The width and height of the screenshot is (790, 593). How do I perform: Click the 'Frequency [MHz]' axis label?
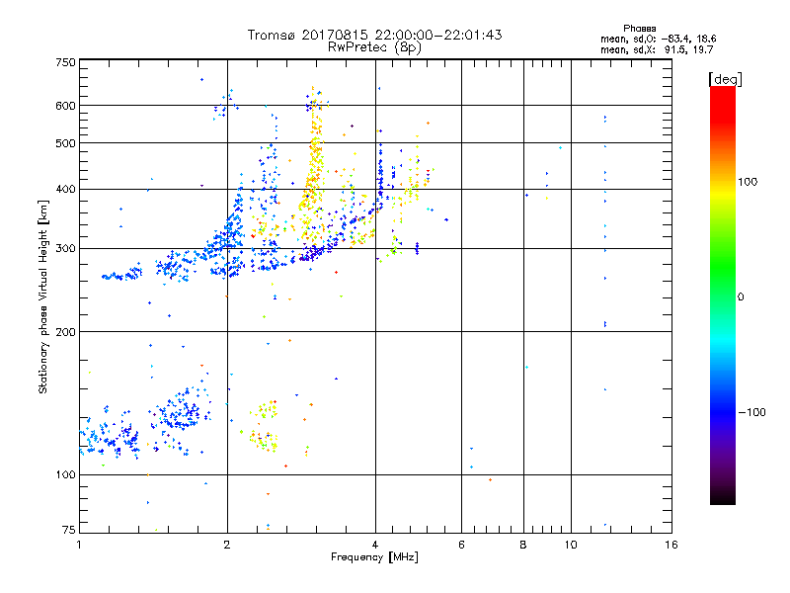[x=374, y=557]
